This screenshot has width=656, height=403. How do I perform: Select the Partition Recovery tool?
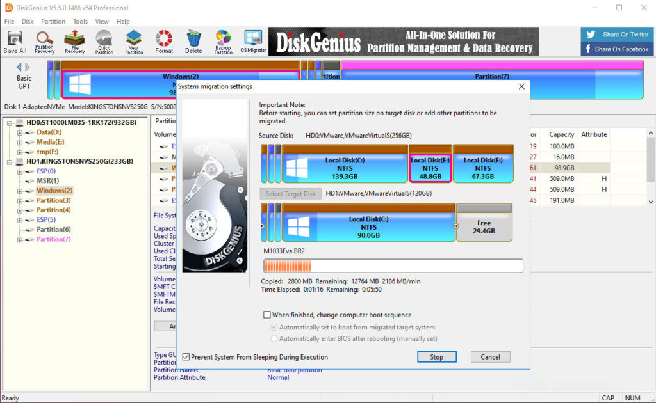[44, 41]
